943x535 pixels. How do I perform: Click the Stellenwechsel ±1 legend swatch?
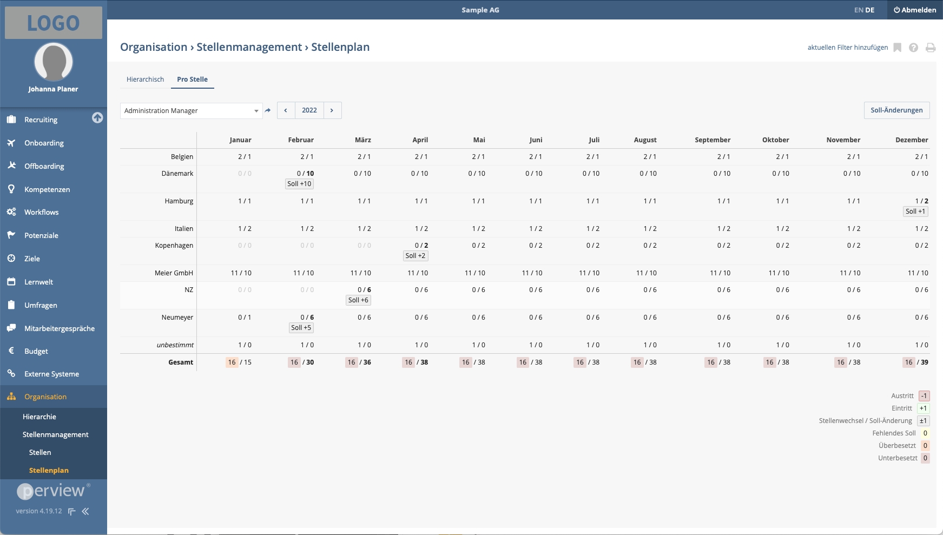click(924, 421)
